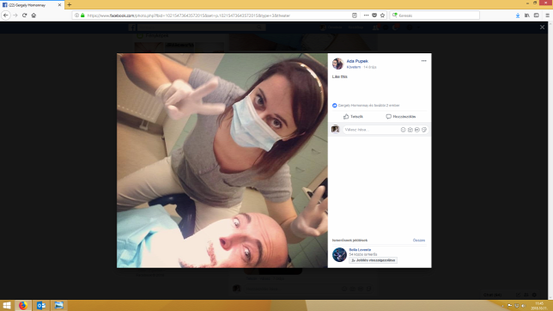The height and width of the screenshot is (311, 553).
Task: Open the emoji picker in comment box
Action: click(403, 130)
